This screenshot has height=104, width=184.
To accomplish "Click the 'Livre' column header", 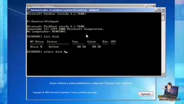I will [x=91, y=42].
